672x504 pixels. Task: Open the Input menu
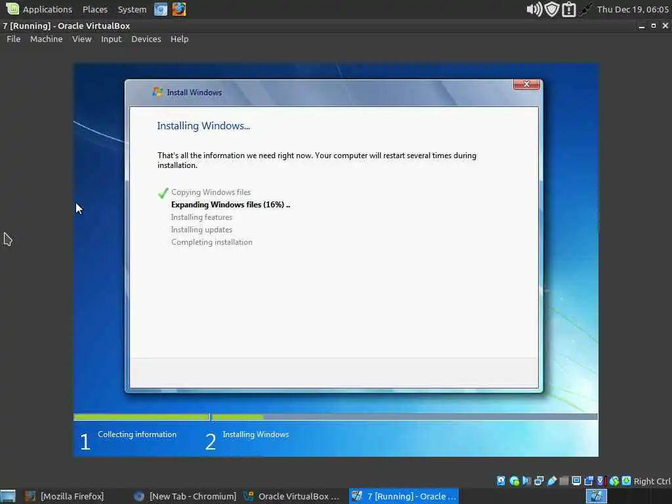coord(111,39)
